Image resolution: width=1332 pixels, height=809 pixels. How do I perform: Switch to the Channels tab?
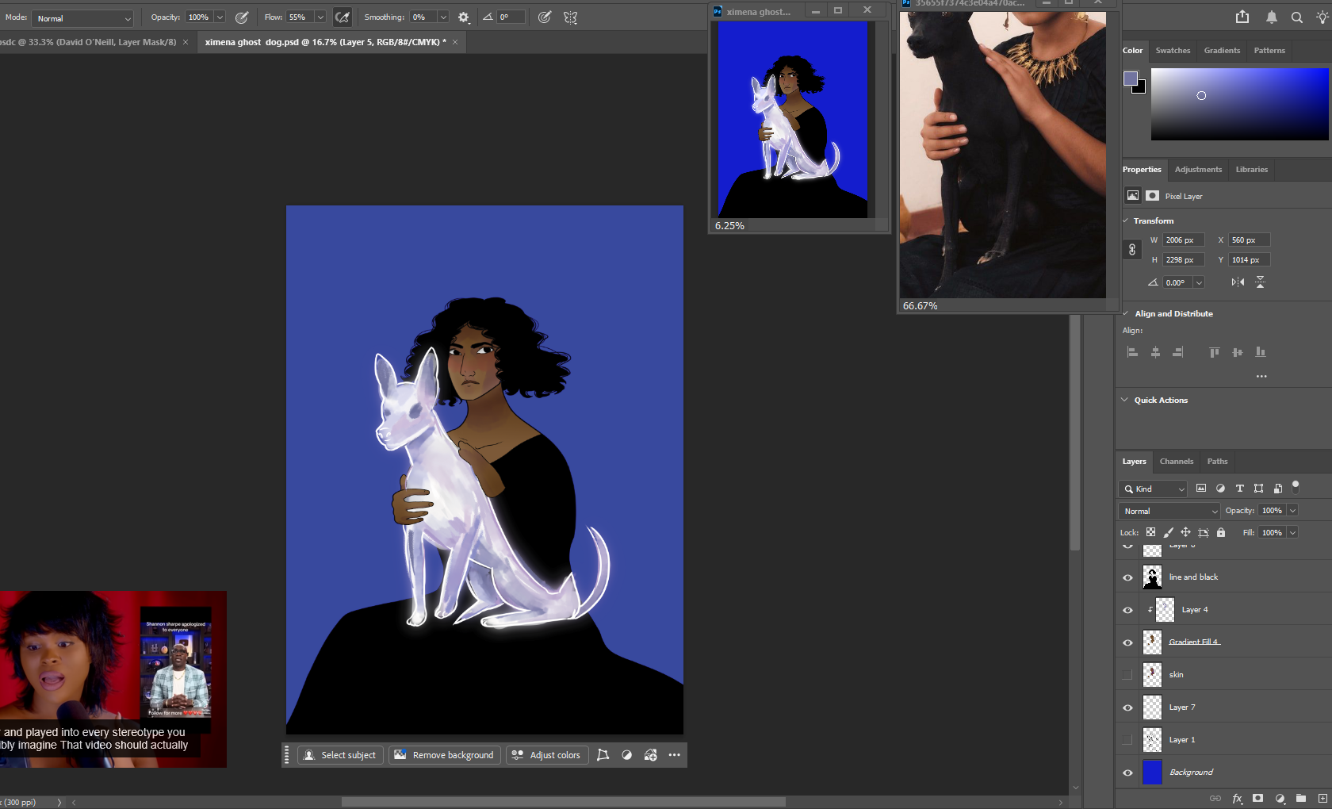tap(1176, 461)
